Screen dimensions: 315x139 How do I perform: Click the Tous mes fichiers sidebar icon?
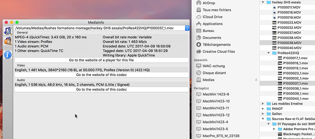199,10
